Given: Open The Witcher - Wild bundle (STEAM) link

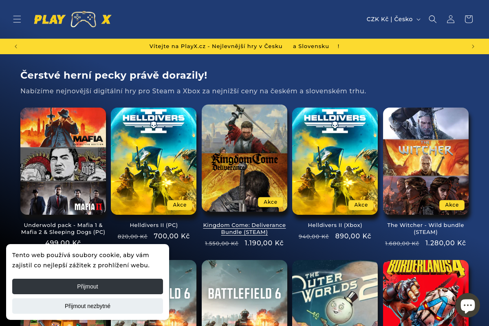Looking at the screenshot, I should (x=426, y=229).
